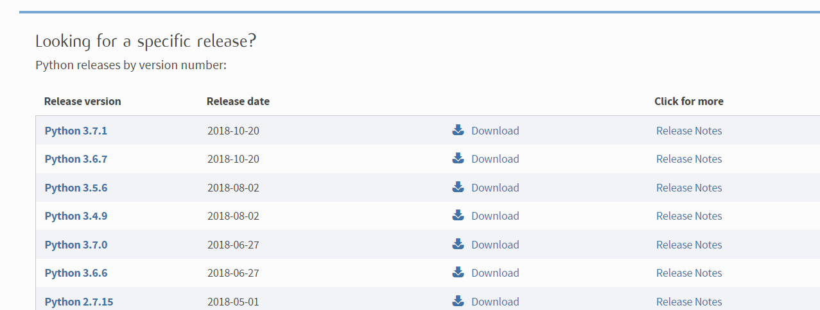Click download icon in Python 3.6.7 row
This screenshot has width=820, height=310.
tap(458, 158)
